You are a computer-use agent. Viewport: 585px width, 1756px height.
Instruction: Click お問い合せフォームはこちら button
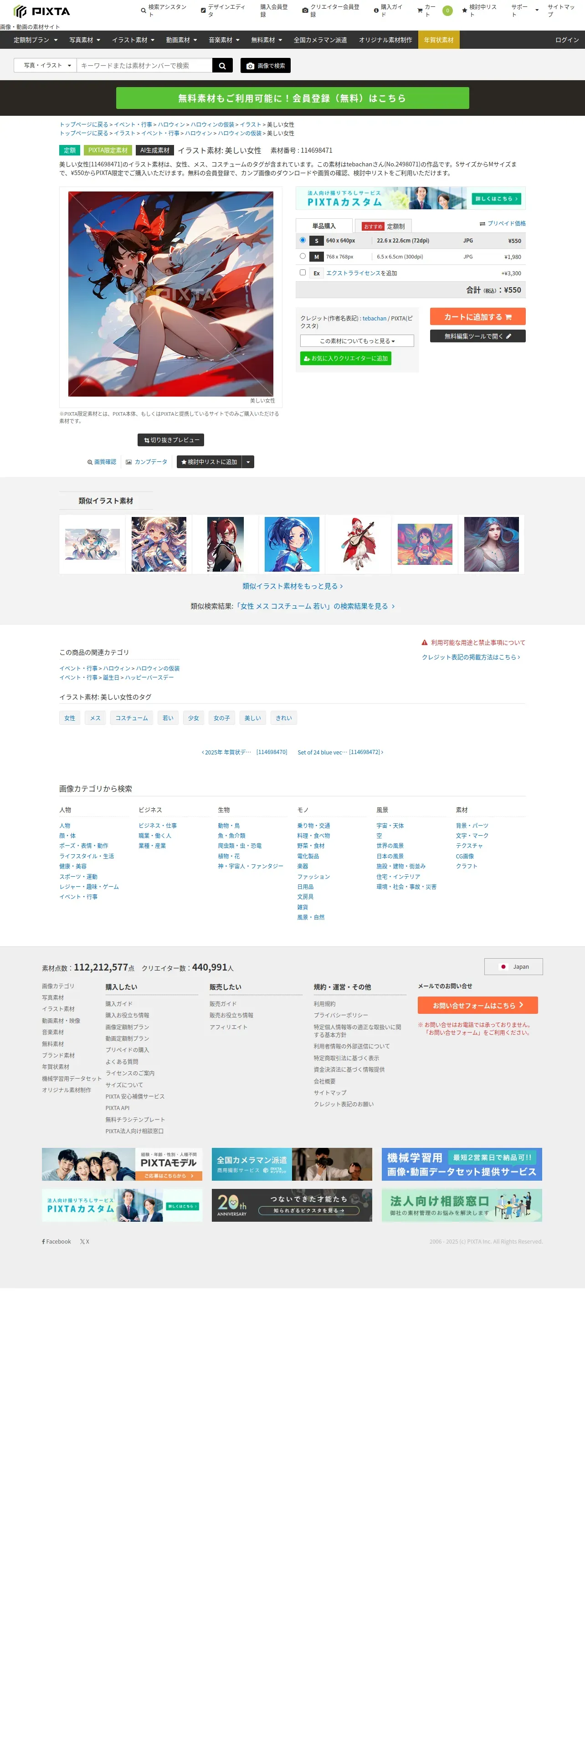coord(477,1005)
